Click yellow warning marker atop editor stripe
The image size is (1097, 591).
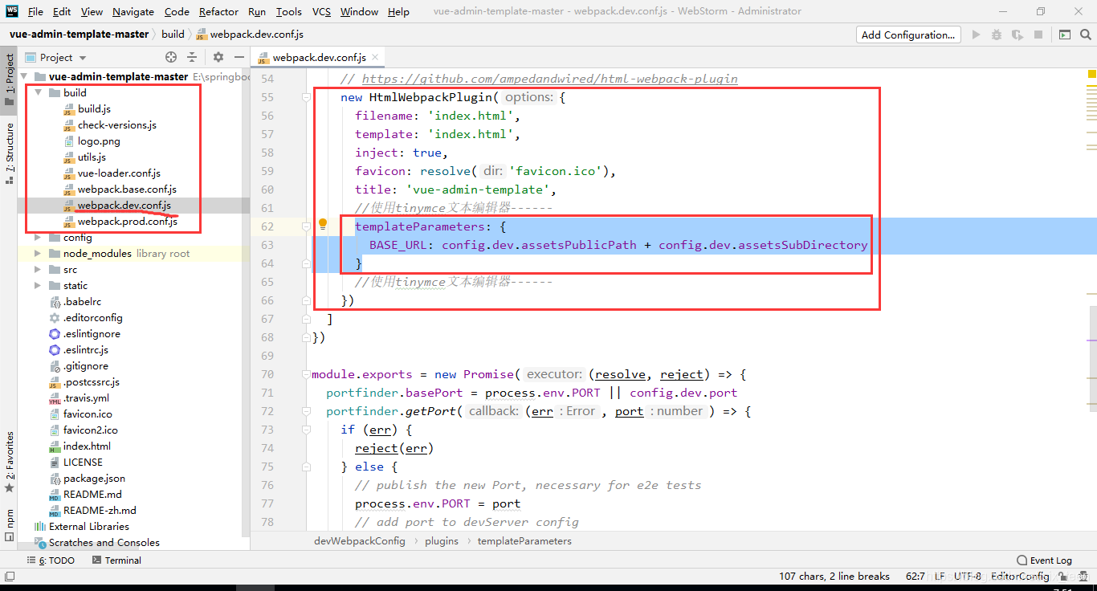coord(1092,74)
